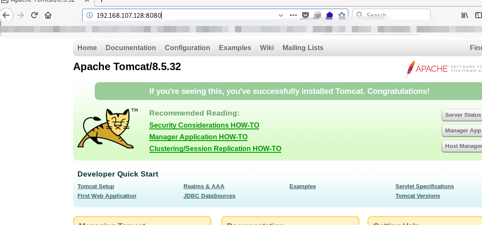This screenshot has height=225, width=482.
Task: Open the Examples nav item in top bar
Action: point(235,48)
